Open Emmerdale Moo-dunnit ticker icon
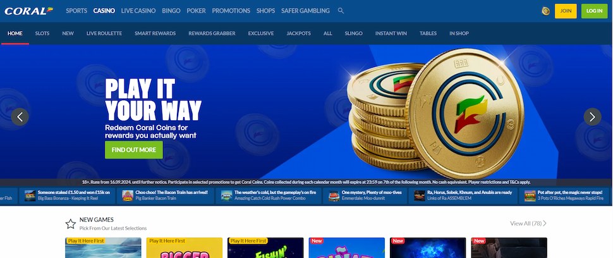613x258 pixels. coord(334,195)
